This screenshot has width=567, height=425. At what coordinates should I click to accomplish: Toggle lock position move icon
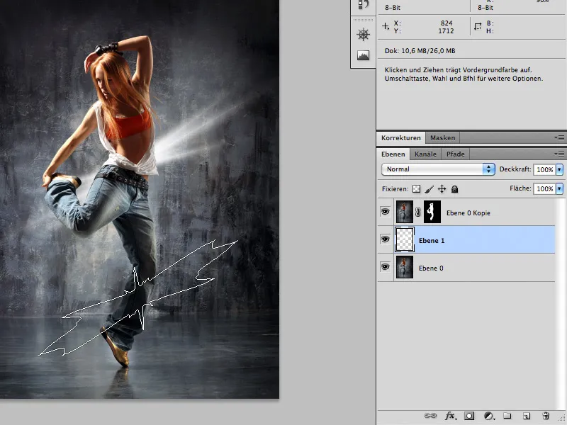point(442,189)
